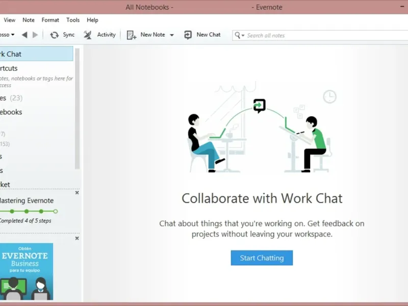Open the account name dropdown
This screenshot has width=408, height=306.
click(x=7, y=35)
